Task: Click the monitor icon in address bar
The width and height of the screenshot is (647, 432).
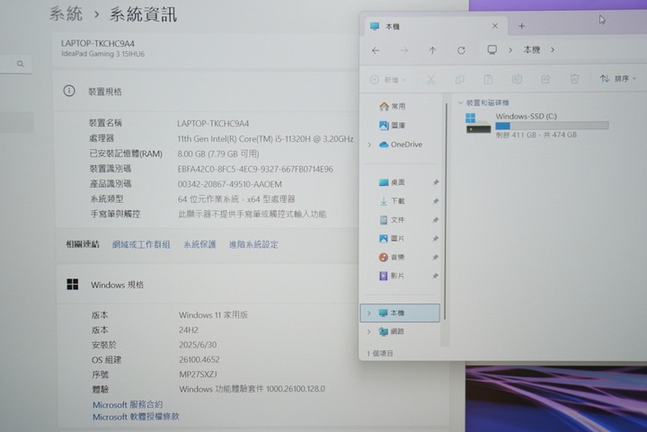Action: (x=492, y=50)
